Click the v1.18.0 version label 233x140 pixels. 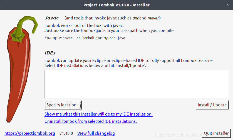[66, 133]
